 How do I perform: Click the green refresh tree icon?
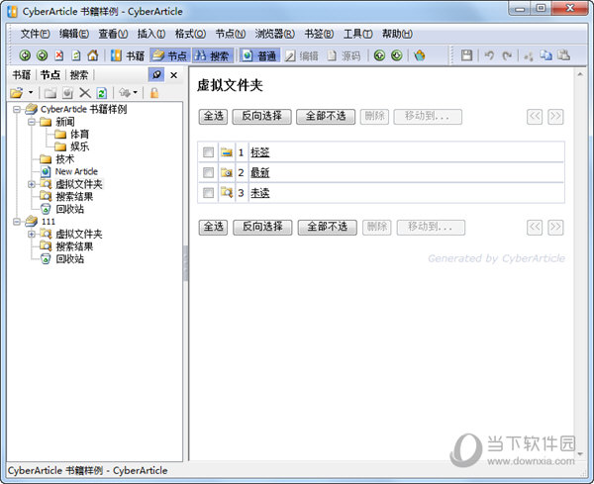[x=102, y=92]
